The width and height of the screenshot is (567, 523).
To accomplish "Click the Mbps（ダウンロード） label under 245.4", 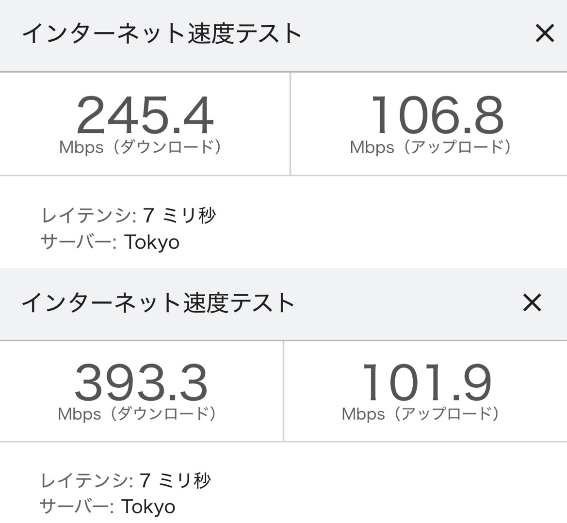I will [141, 147].
